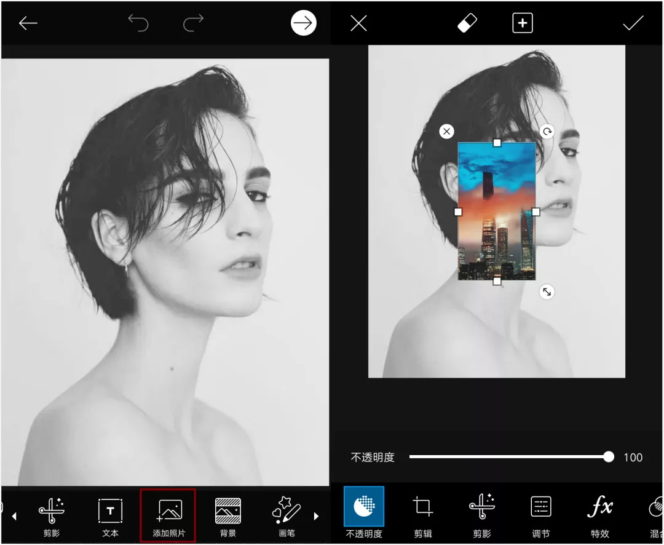Show more tools with the right triangle arrow
This screenshot has width=664, height=545.
[x=317, y=516]
